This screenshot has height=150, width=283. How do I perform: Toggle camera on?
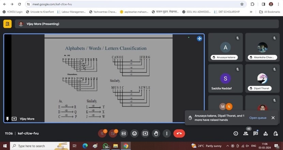pyautogui.click(x=113, y=133)
